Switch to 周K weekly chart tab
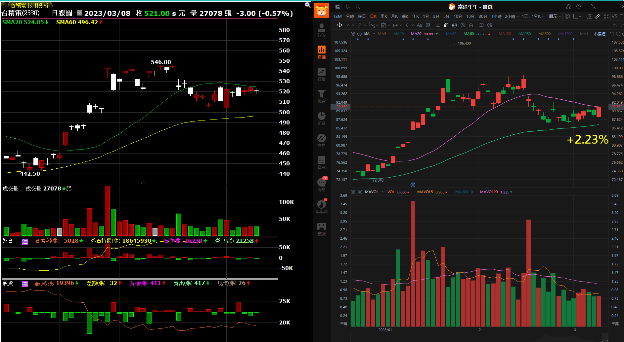624x342 pixels. point(384,16)
